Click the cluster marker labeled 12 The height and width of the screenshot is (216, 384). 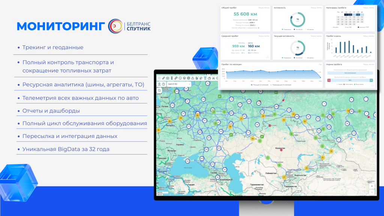pos(208,83)
